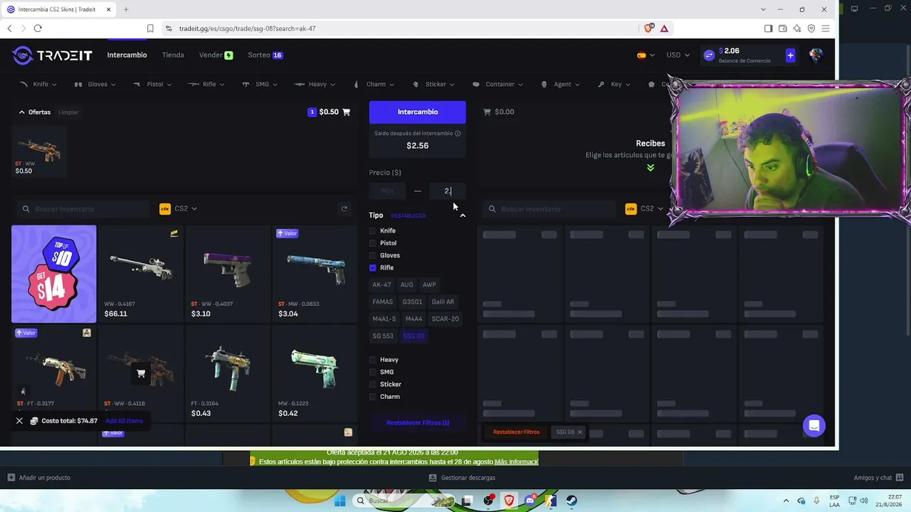Open the Brave Wallet icon
This screenshot has height=512, width=911.
click(783, 28)
